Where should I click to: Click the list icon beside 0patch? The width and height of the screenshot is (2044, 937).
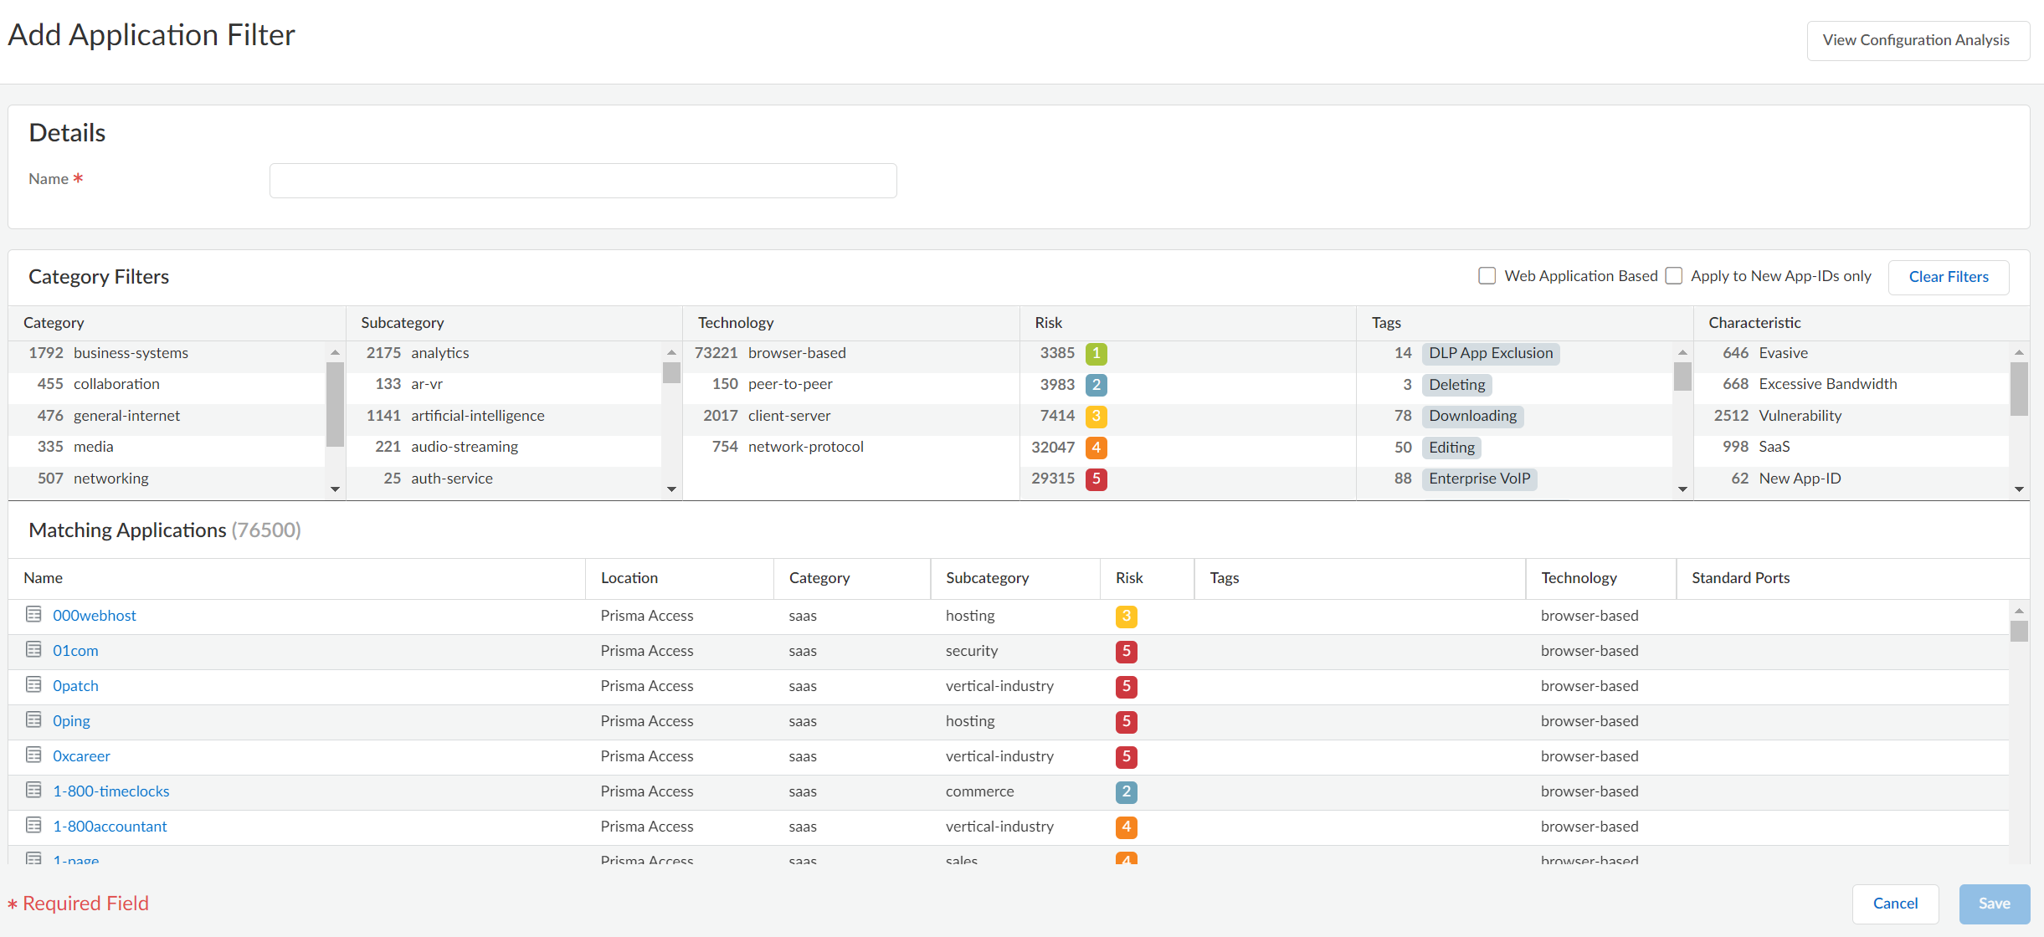(x=33, y=685)
